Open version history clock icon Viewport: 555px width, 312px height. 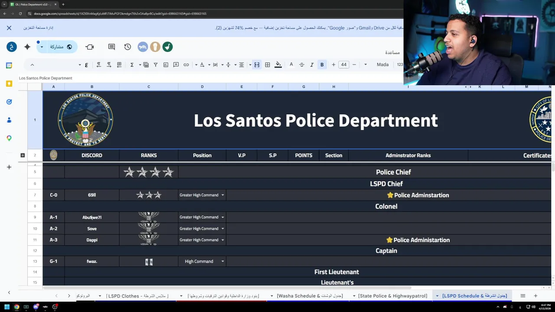coord(127,47)
